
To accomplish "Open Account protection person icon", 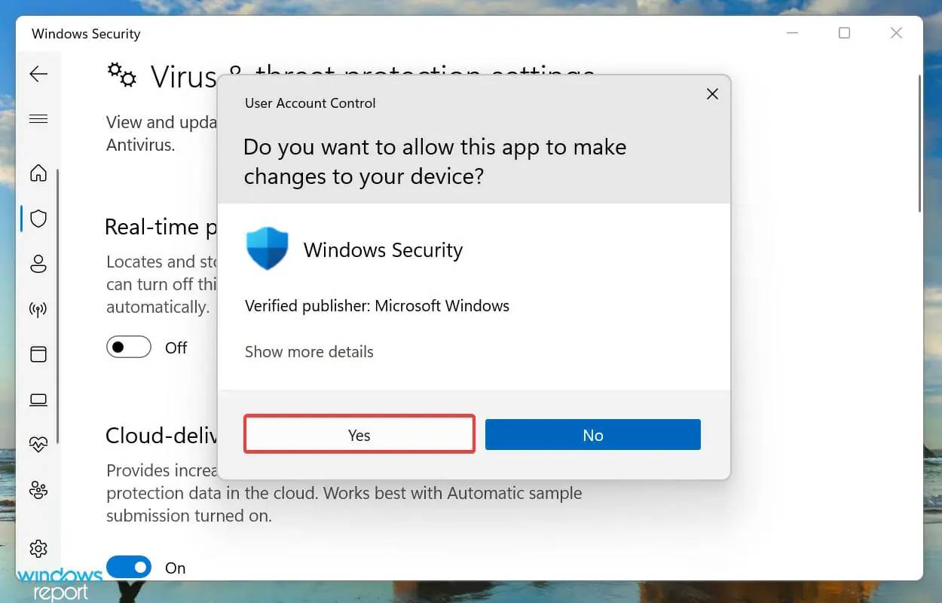I will click(38, 264).
